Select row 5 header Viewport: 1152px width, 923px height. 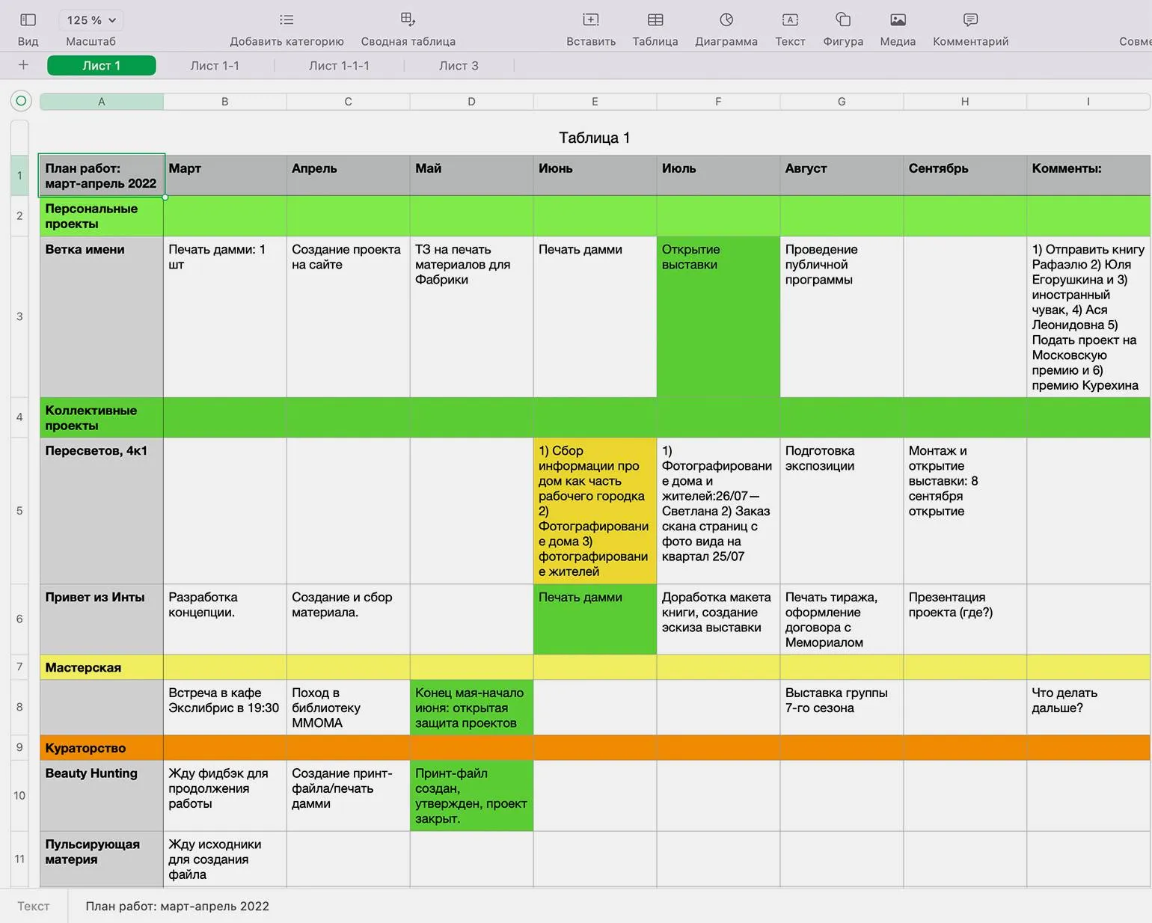click(x=19, y=511)
